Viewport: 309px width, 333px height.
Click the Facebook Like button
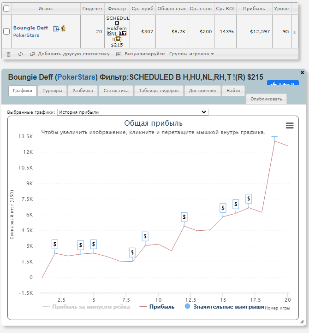click(283, 83)
